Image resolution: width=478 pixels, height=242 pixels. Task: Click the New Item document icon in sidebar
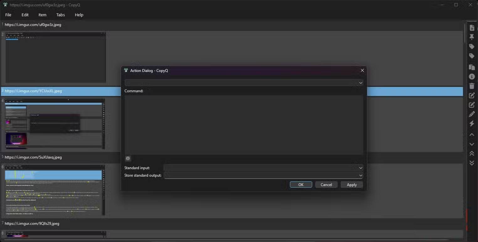[472, 28]
